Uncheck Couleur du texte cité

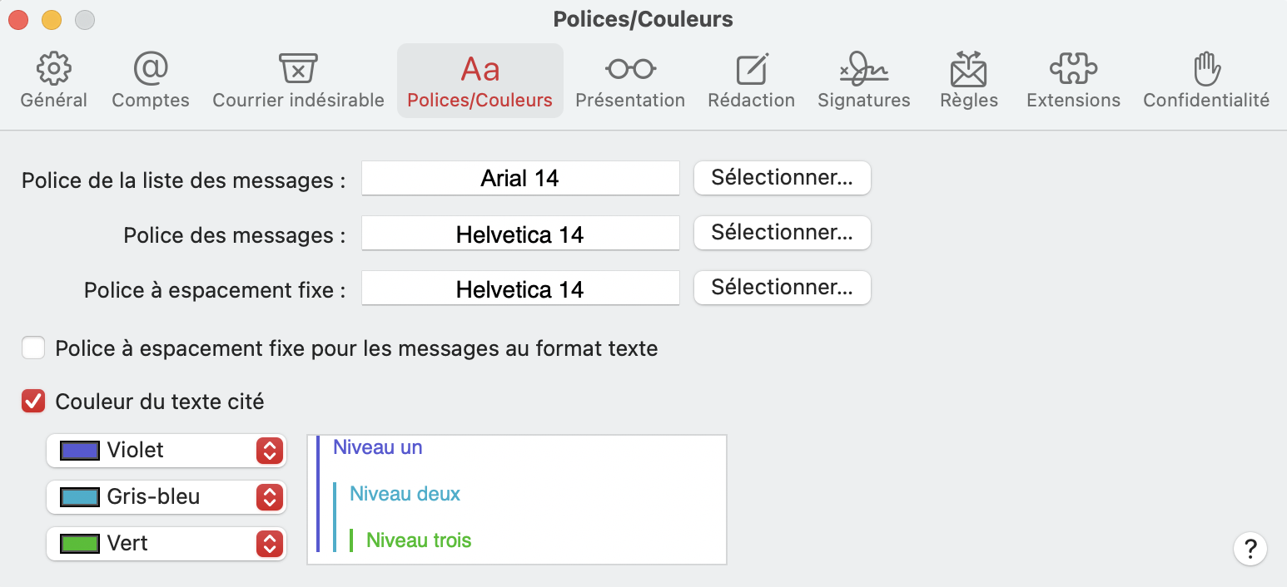pyautogui.click(x=33, y=402)
